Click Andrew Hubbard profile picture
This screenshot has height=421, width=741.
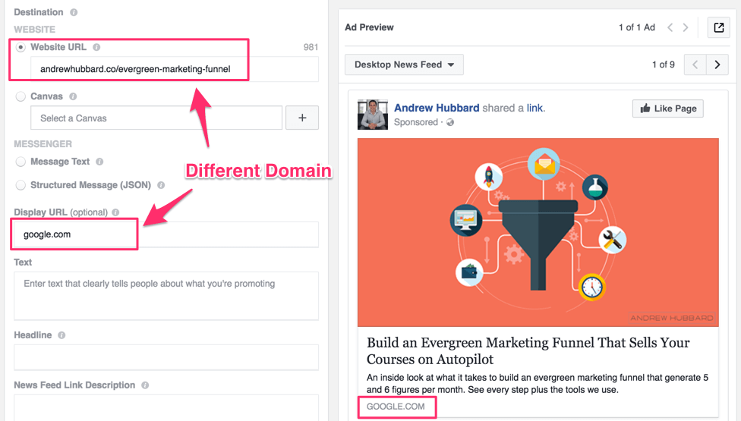tap(373, 114)
